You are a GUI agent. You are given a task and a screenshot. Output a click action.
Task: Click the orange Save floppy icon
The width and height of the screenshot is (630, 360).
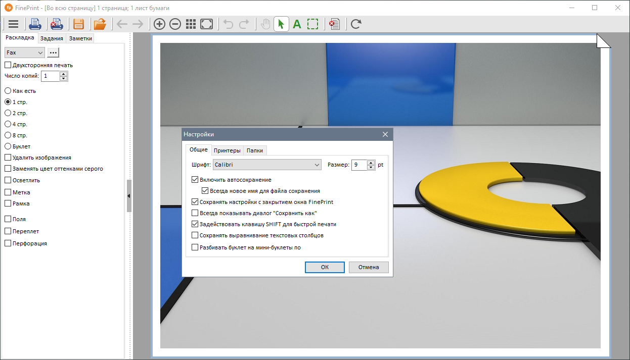point(78,24)
